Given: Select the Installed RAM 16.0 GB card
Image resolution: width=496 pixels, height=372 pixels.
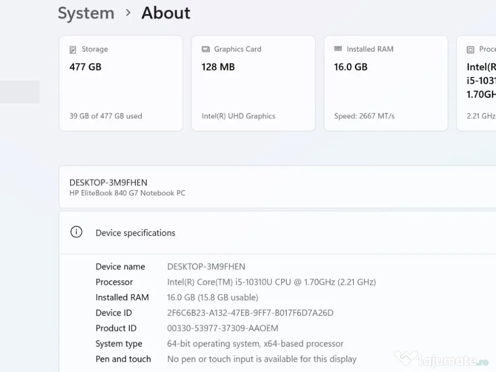Looking at the screenshot, I should pos(386,83).
